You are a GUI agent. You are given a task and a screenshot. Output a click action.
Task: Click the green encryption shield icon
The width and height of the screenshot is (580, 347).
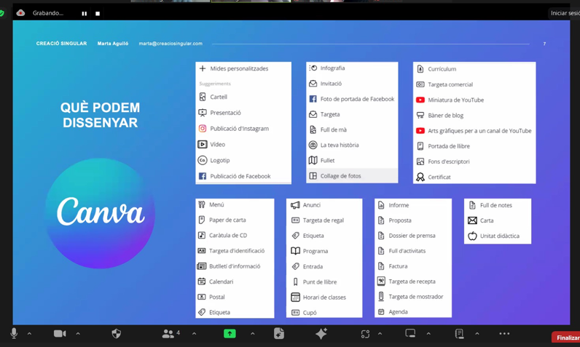tap(2, 13)
